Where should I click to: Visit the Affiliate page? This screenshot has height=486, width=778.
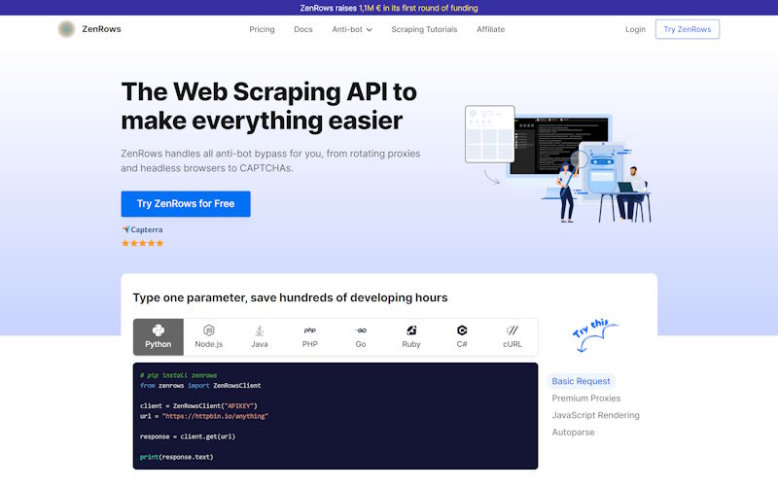491,29
